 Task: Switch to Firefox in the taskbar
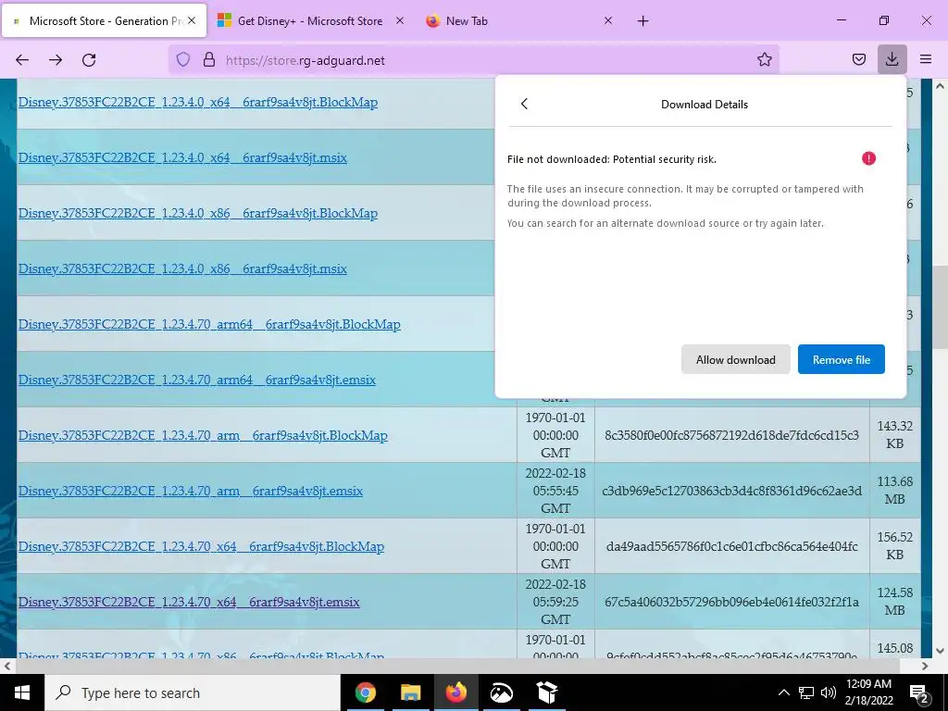tap(455, 692)
